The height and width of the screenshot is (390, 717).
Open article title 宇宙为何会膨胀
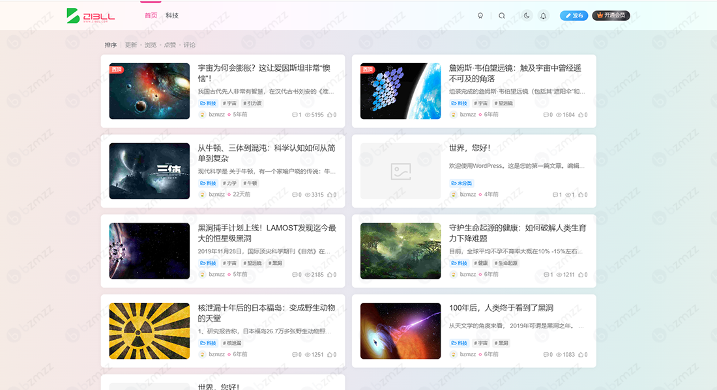pos(264,73)
